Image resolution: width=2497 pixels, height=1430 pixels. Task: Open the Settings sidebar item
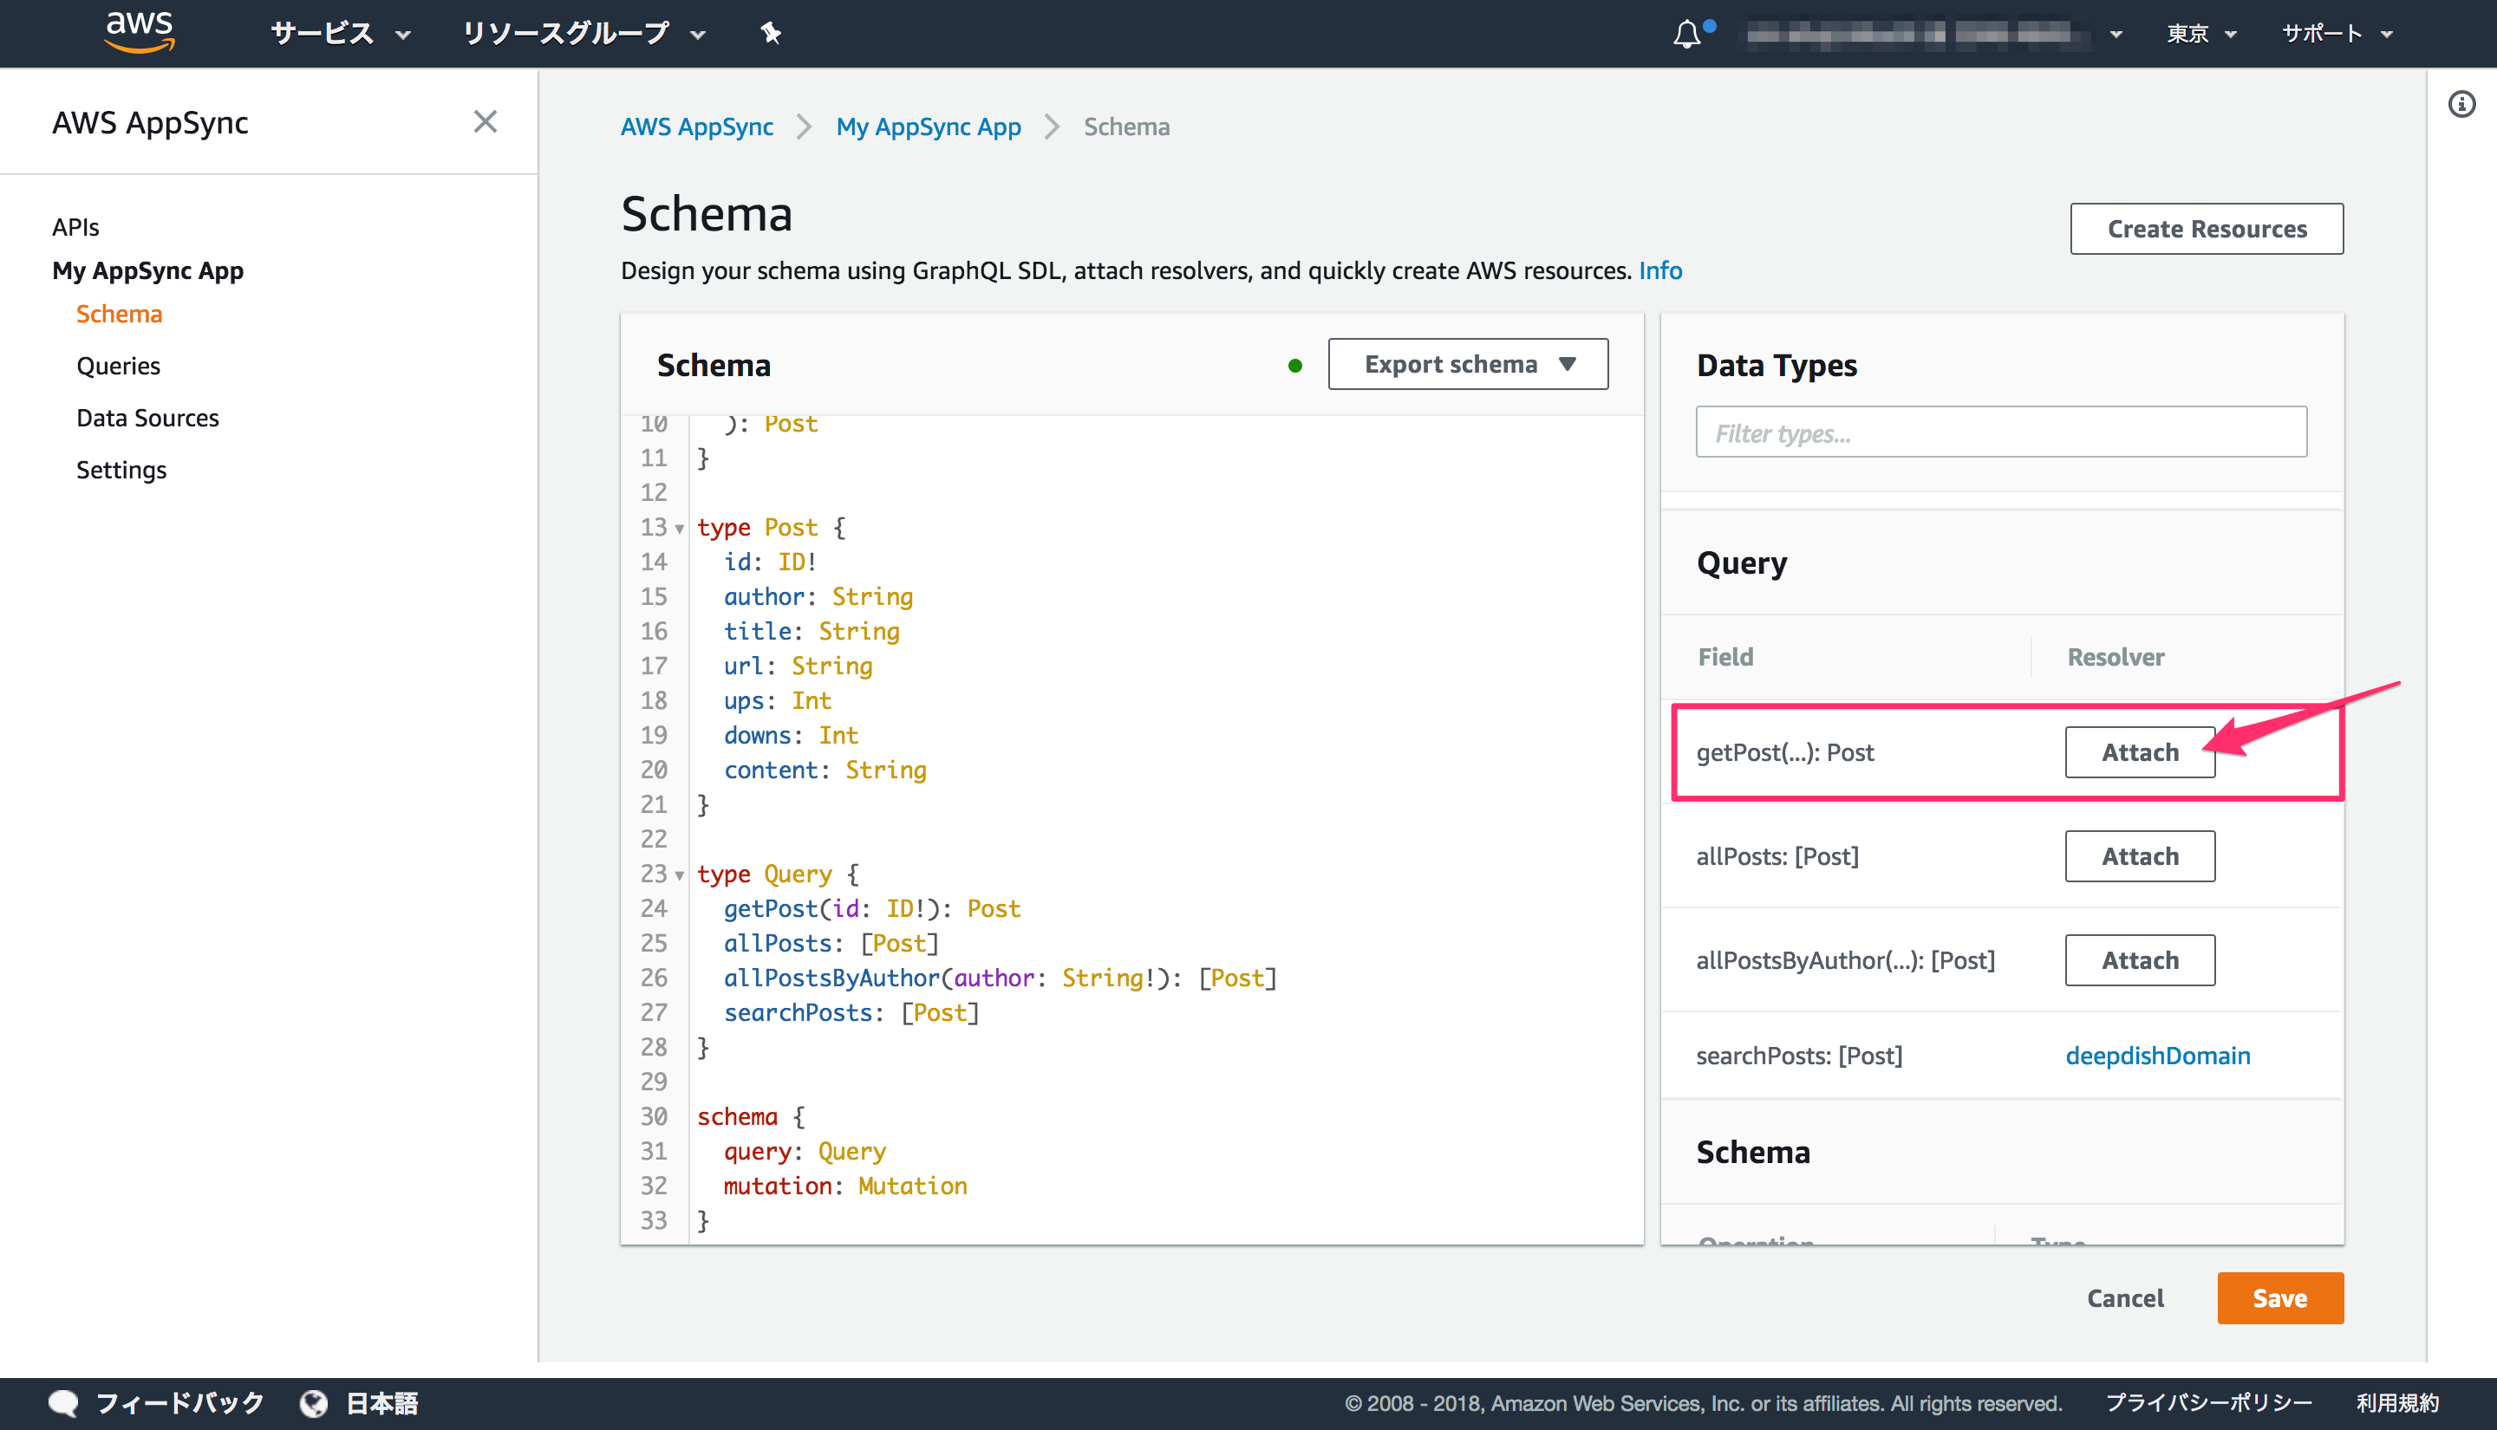click(x=121, y=471)
